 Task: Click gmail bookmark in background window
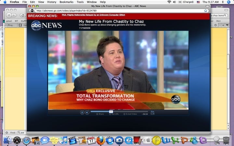click(x=9, y=21)
